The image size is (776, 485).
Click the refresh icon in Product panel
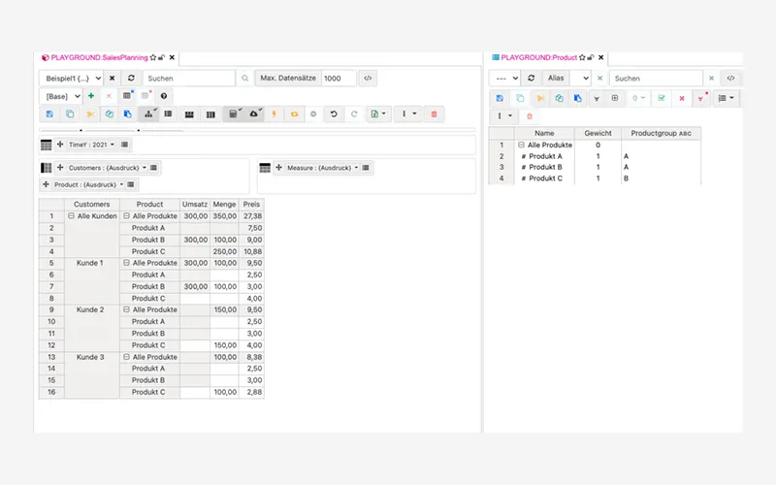point(532,78)
